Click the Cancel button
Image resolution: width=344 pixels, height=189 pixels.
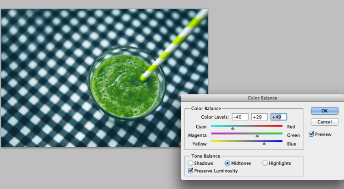coord(324,122)
